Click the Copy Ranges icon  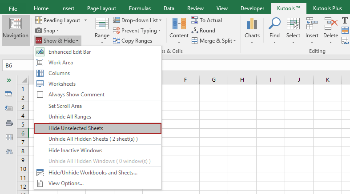coord(116,40)
